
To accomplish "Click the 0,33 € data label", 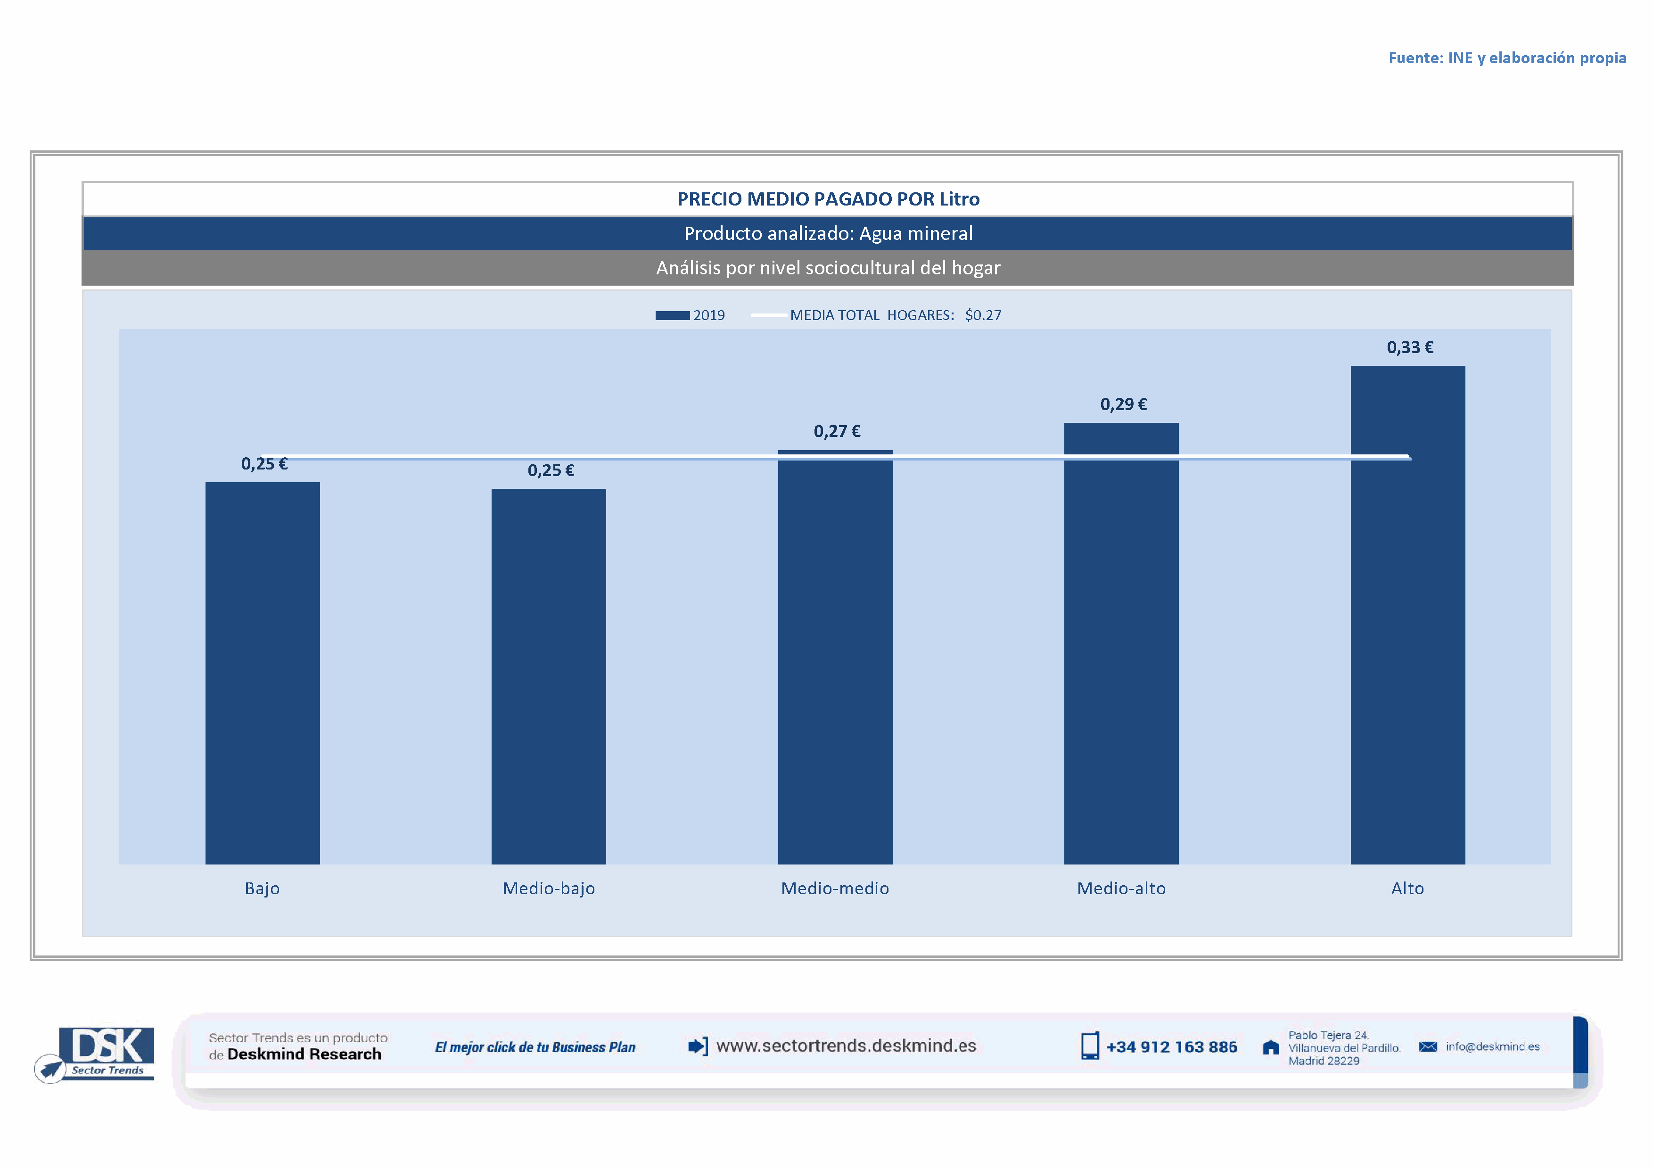I will click(x=1410, y=348).
